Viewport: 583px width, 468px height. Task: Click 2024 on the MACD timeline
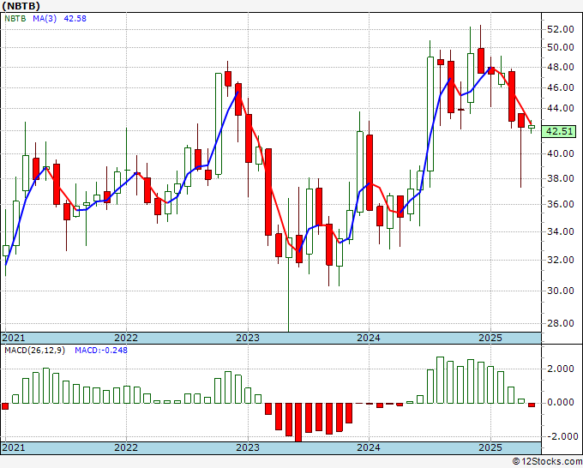(369, 447)
